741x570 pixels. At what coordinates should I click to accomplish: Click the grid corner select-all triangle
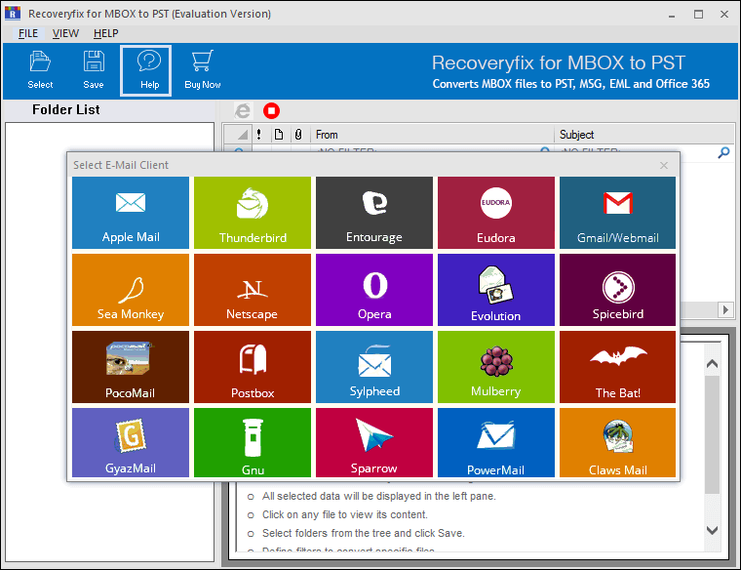click(x=238, y=135)
